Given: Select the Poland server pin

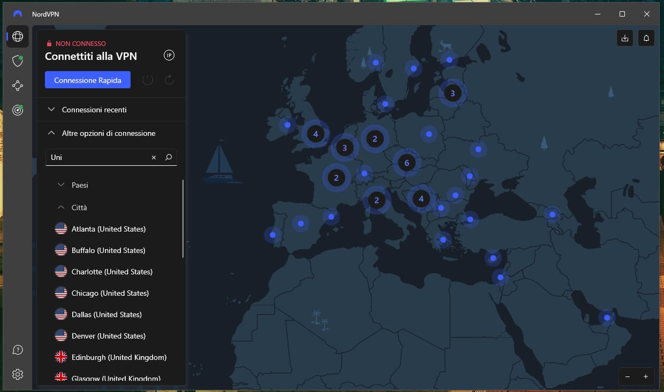Looking at the screenshot, I should (429, 134).
